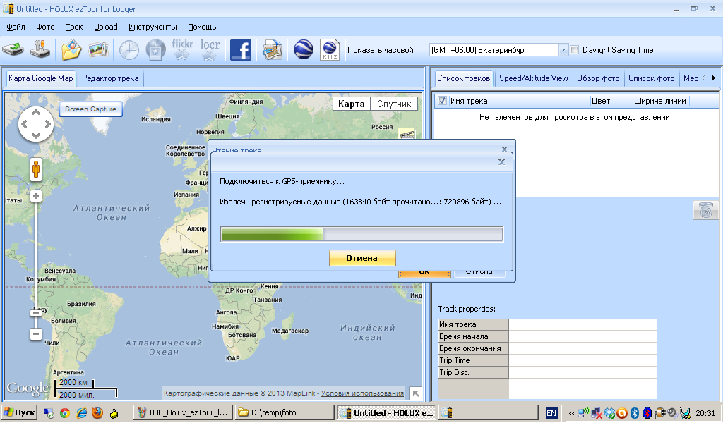Click the trash bin icon in track panel
Viewport: 723px width, 423px height.
[x=705, y=210]
